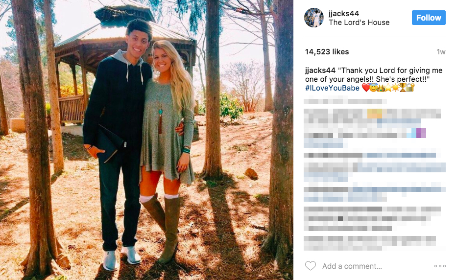Open the 1w timestamp permalink
The width and height of the screenshot is (456, 280).
click(x=441, y=52)
